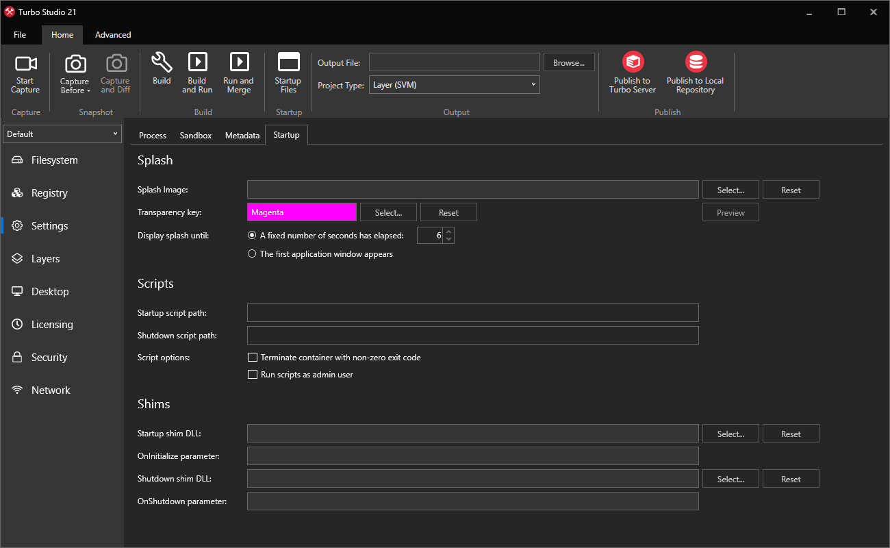Switch to the Sandbox tab
Image resolution: width=890 pixels, height=548 pixels.
click(x=195, y=135)
